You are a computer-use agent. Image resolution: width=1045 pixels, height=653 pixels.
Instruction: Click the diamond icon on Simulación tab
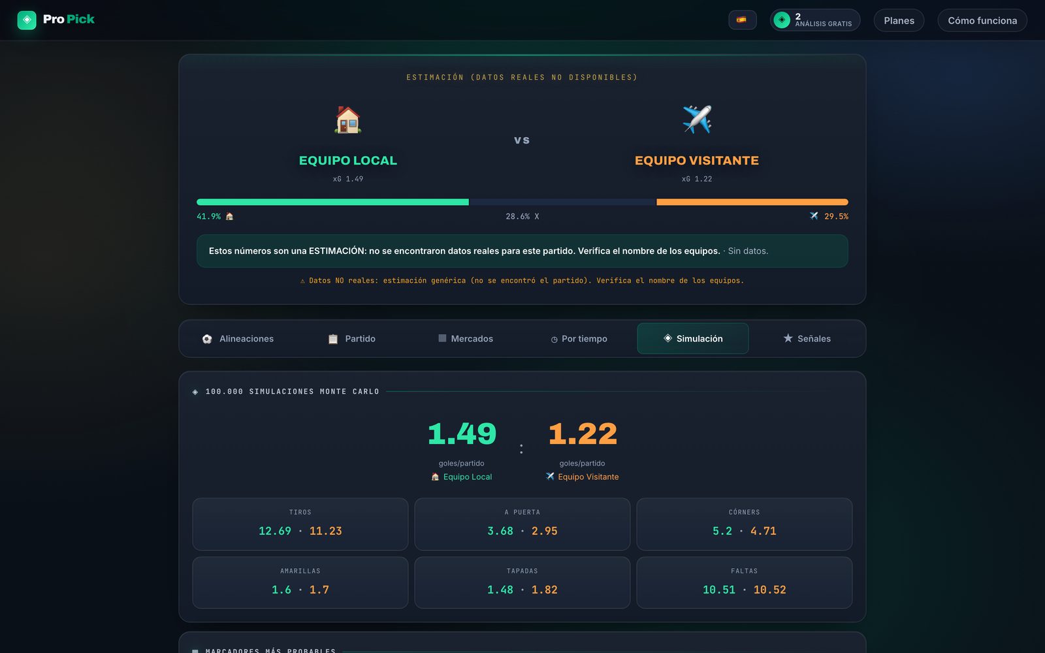tap(667, 338)
